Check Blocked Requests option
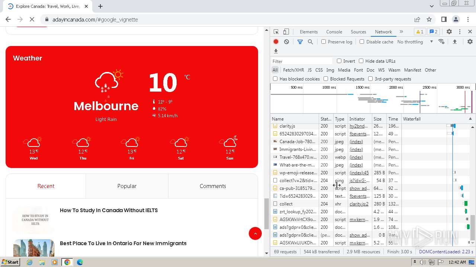The width and height of the screenshot is (476, 267). click(326, 79)
